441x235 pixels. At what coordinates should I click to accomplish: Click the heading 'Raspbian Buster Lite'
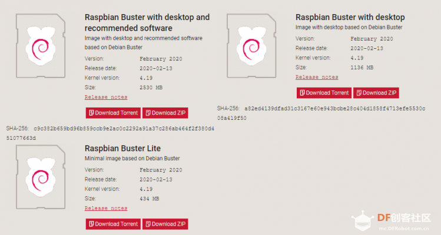pos(122,148)
